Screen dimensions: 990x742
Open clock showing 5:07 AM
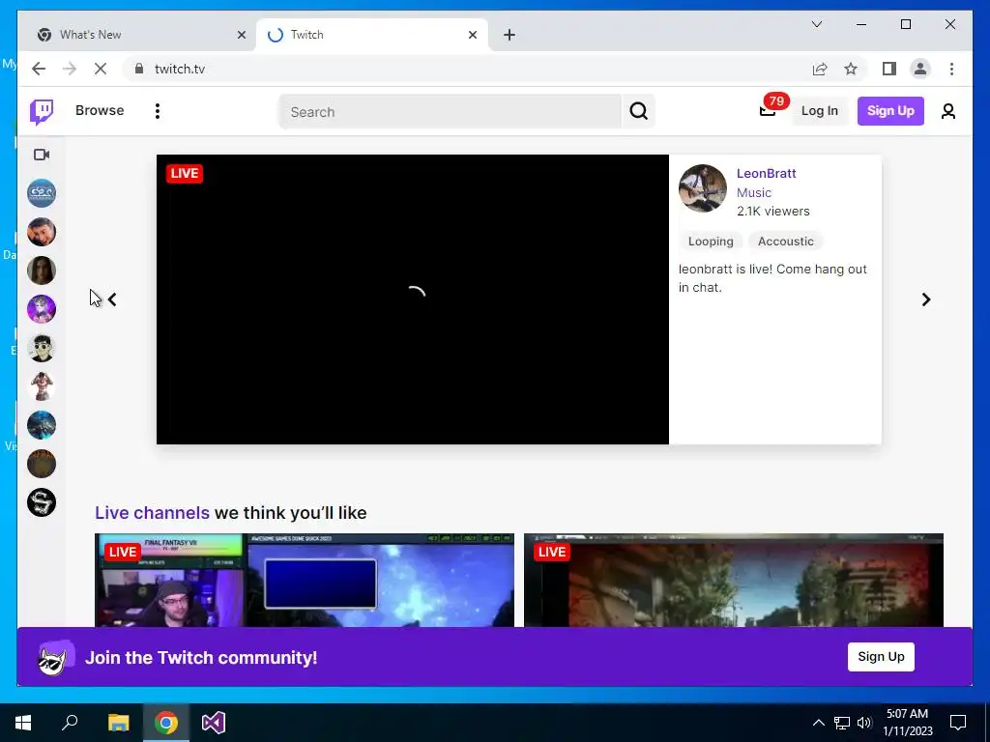coord(907,723)
